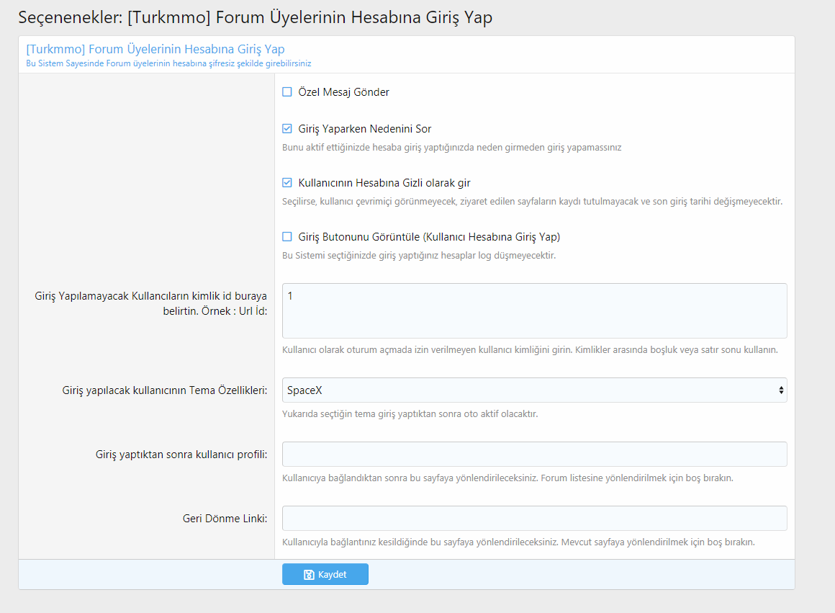Select label Giriş yapılacak kullanıcının Tema Özellikleri
Screen dimensions: 835x613
[165, 390]
